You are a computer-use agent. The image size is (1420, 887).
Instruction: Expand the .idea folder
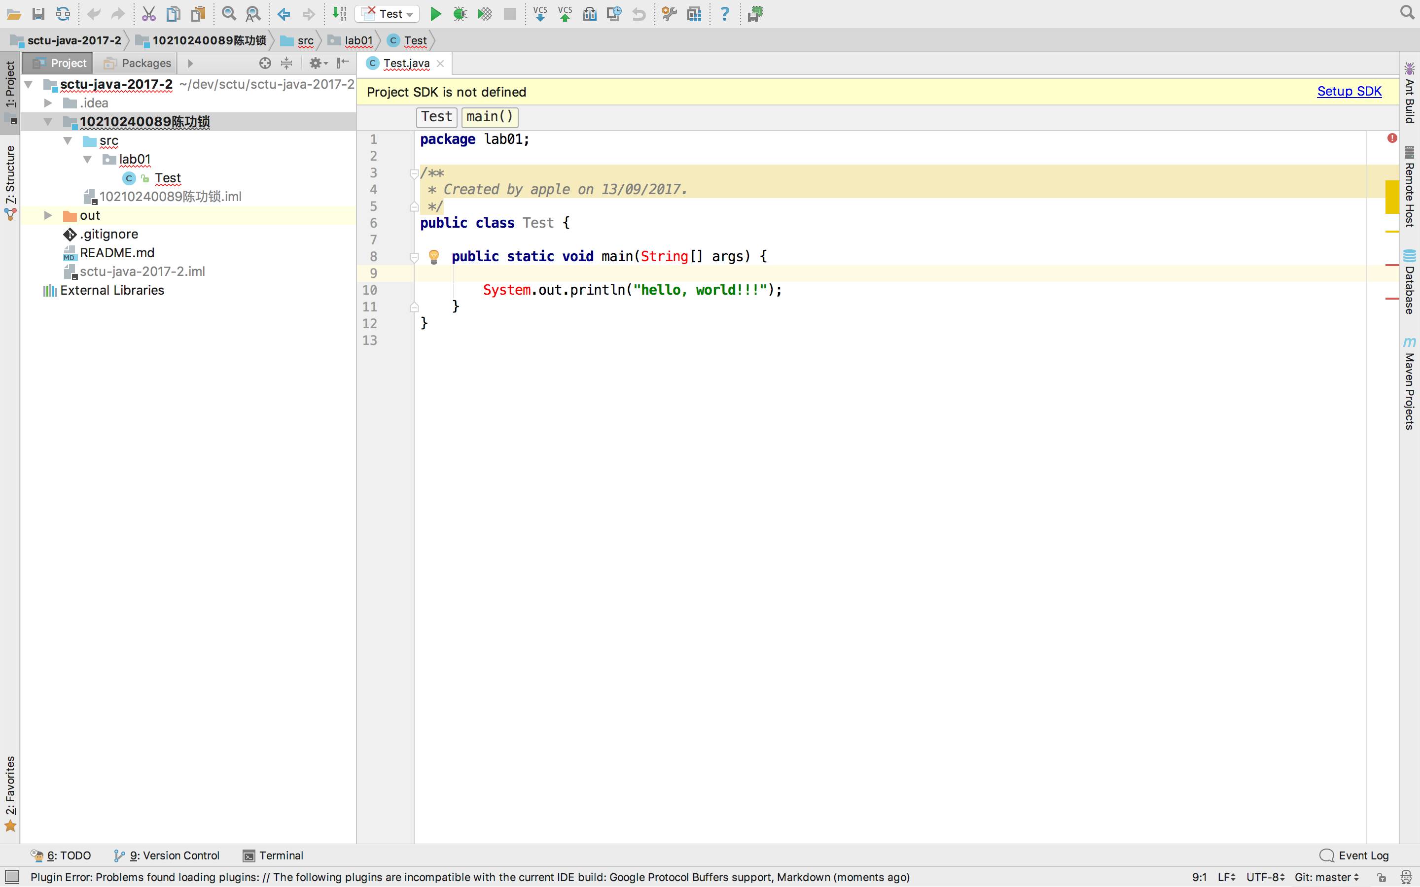coord(48,102)
